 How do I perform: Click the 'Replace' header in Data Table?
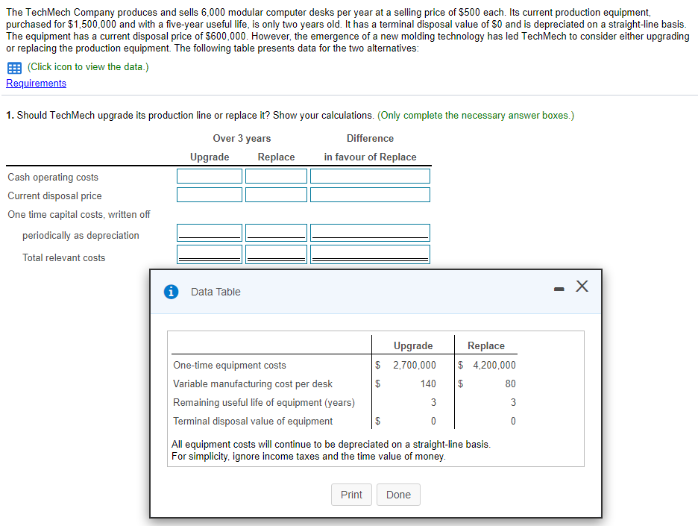click(x=486, y=346)
